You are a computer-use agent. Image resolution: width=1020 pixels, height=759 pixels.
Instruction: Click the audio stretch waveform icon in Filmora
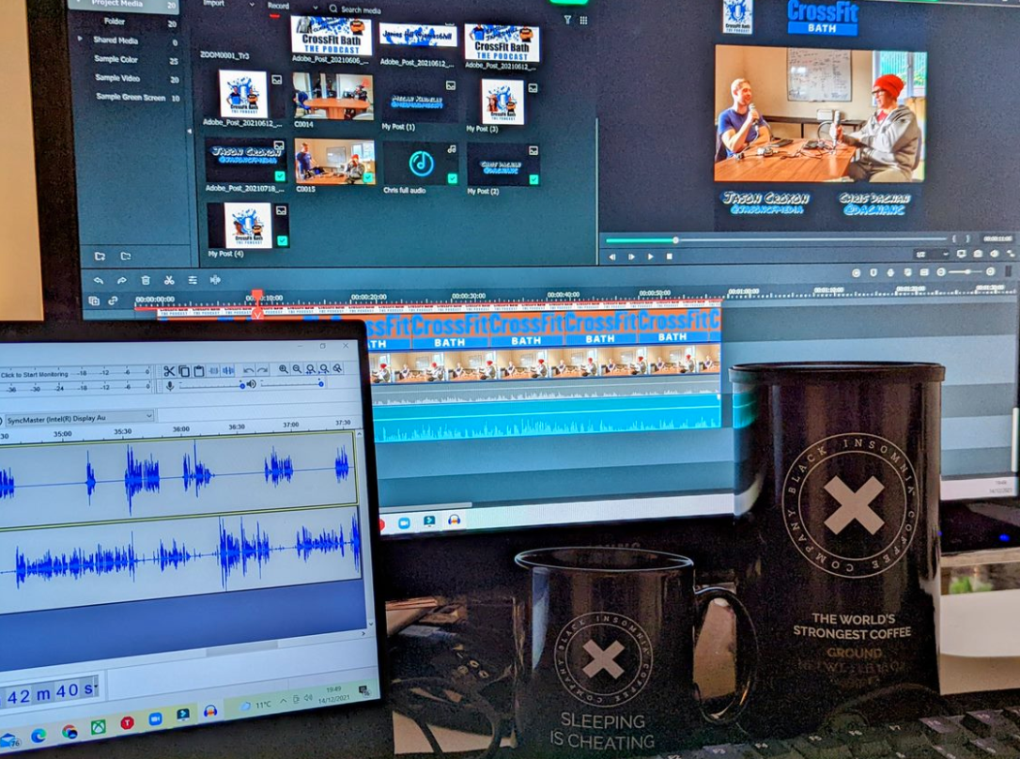(x=215, y=280)
